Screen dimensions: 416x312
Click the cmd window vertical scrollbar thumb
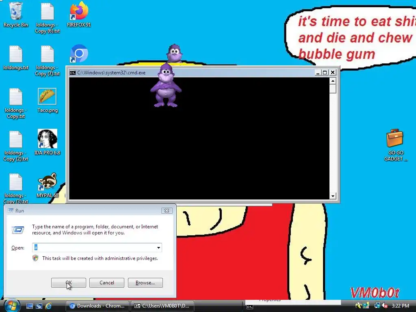(x=333, y=89)
